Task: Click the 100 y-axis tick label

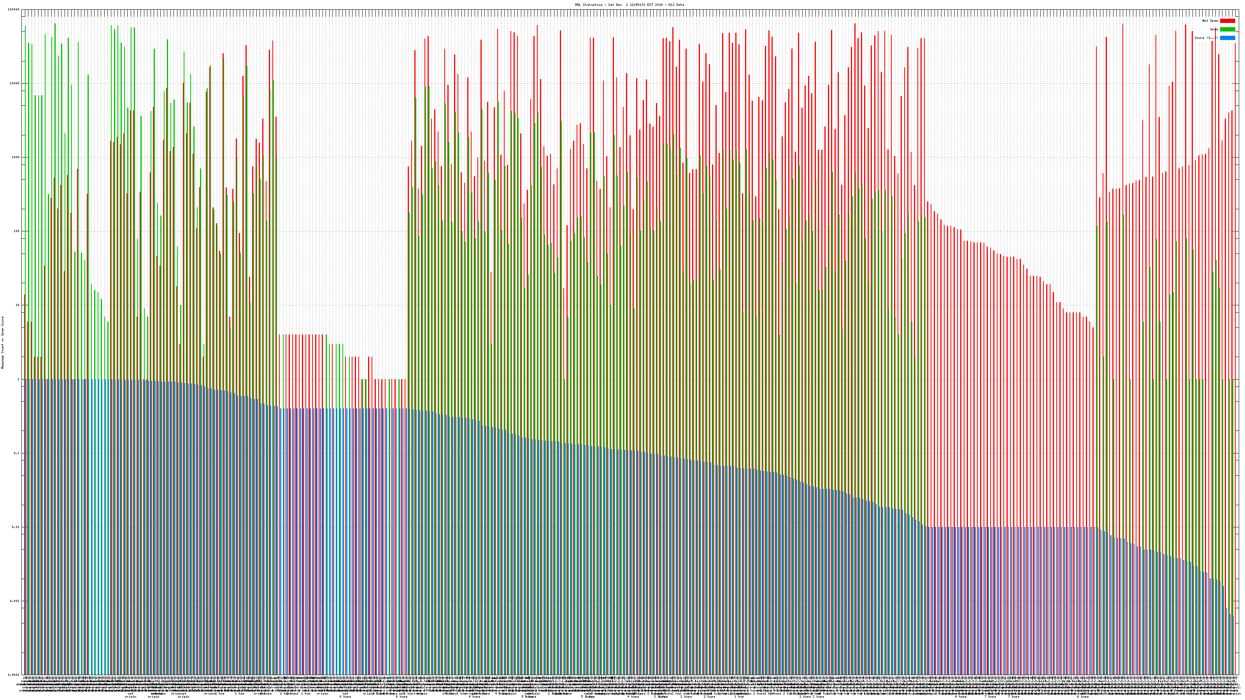Action: tap(17, 231)
